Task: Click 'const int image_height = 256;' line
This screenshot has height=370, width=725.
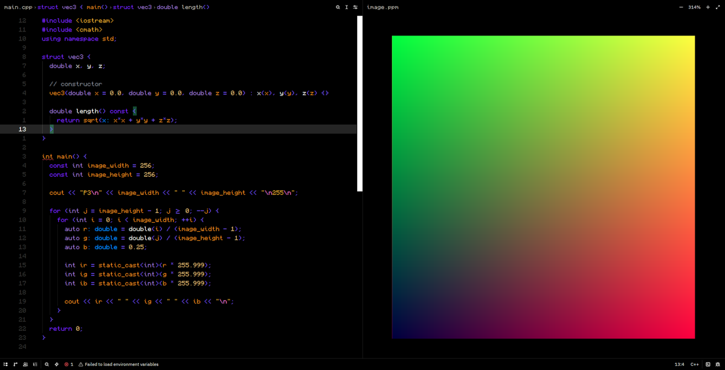Action: [x=104, y=174]
